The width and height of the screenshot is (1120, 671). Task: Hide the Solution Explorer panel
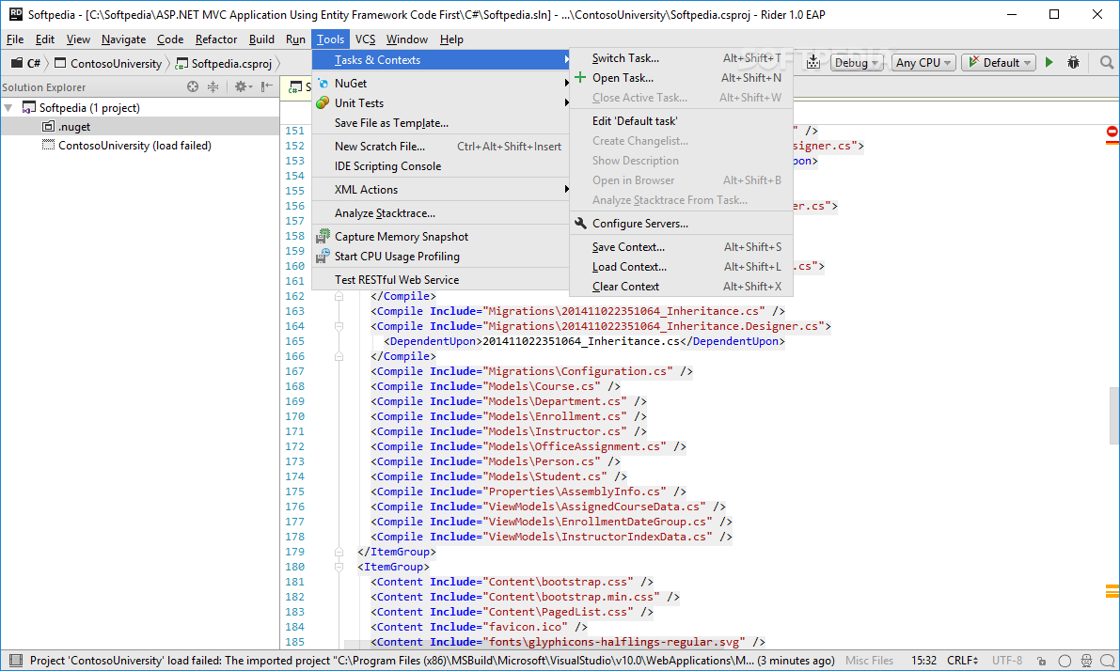click(x=266, y=86)
